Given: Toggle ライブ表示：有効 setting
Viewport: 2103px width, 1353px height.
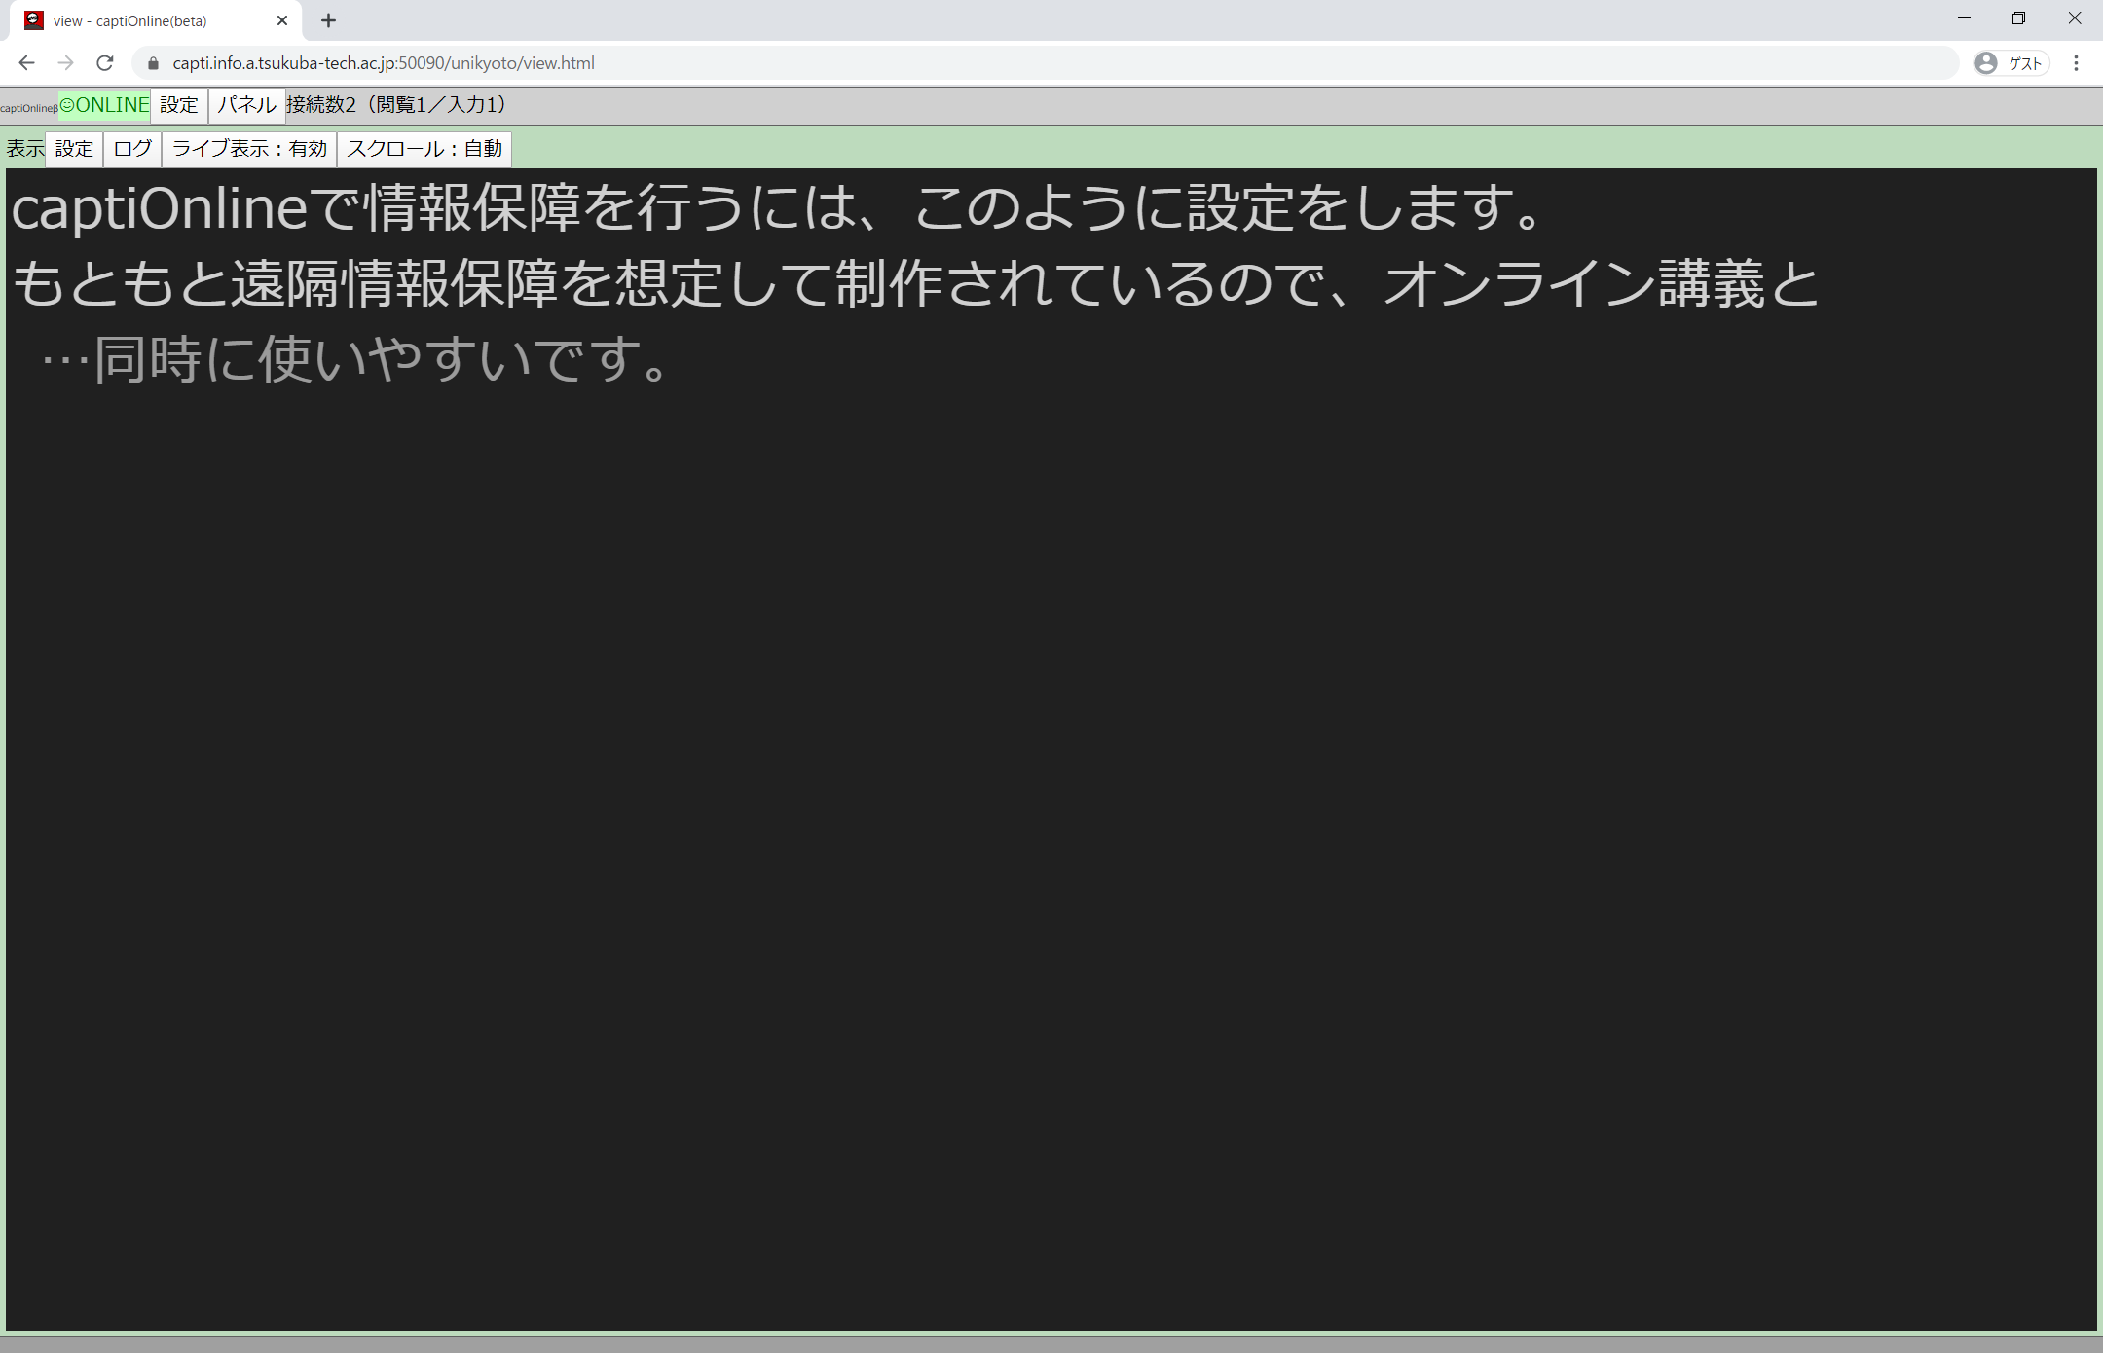Looking at the screenshot, I should tap(249, 149).
